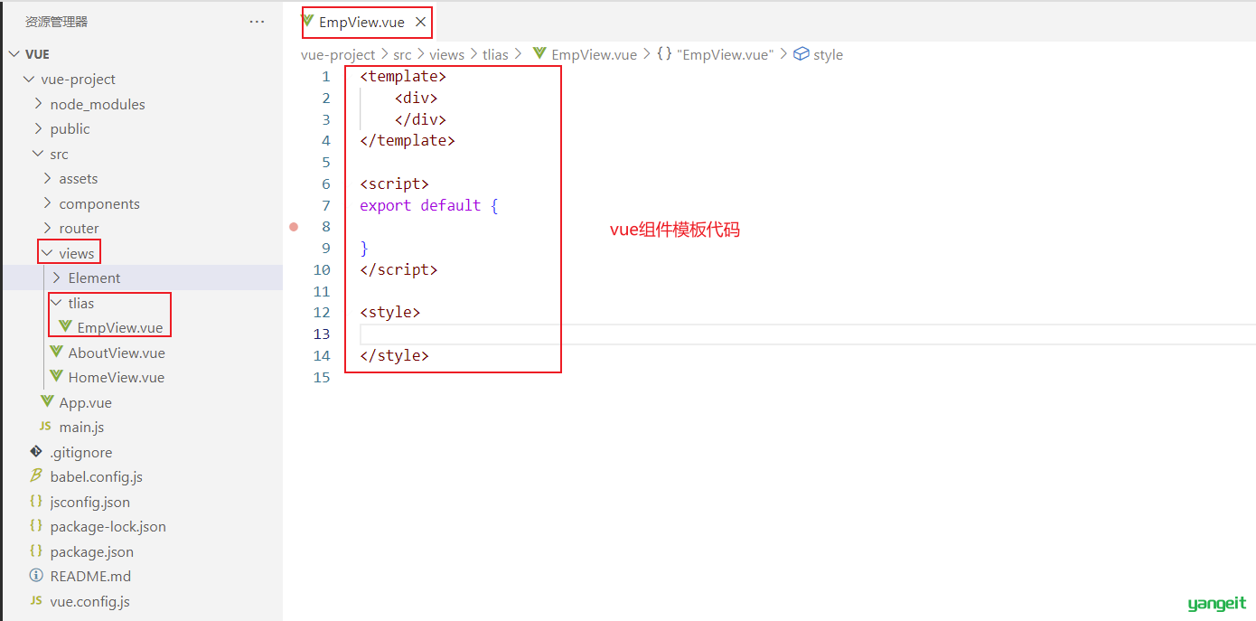
Task: Click src in the breadcrumb path
Action: (402, 54)
